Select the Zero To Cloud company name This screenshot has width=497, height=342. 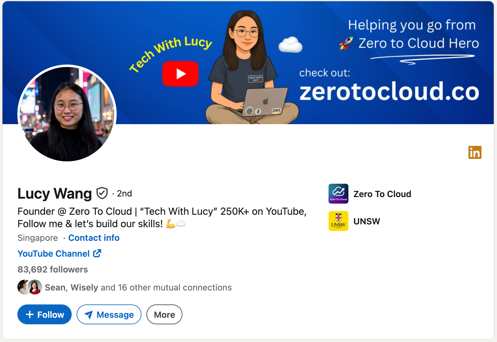click(x=382, y=194)
